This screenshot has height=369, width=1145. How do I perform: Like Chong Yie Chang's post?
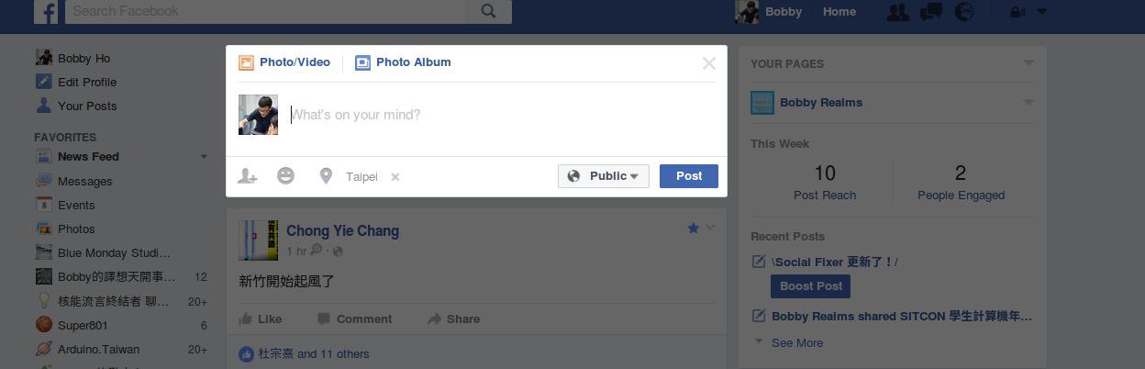click(261, 319)
